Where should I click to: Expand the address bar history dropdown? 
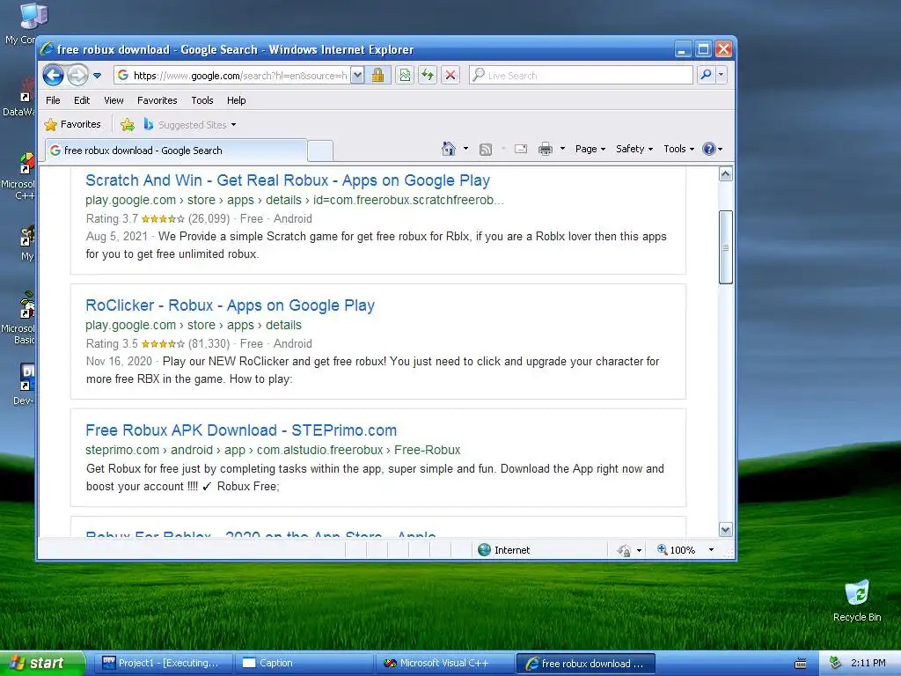357,76
